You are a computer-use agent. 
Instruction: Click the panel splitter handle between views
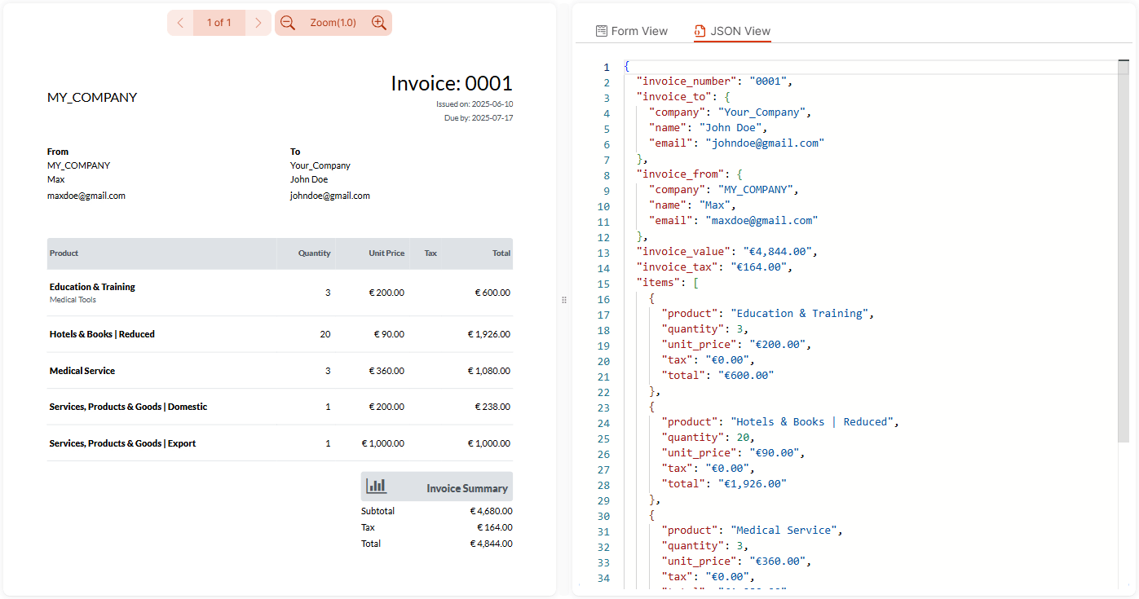(x=564, y=300)
